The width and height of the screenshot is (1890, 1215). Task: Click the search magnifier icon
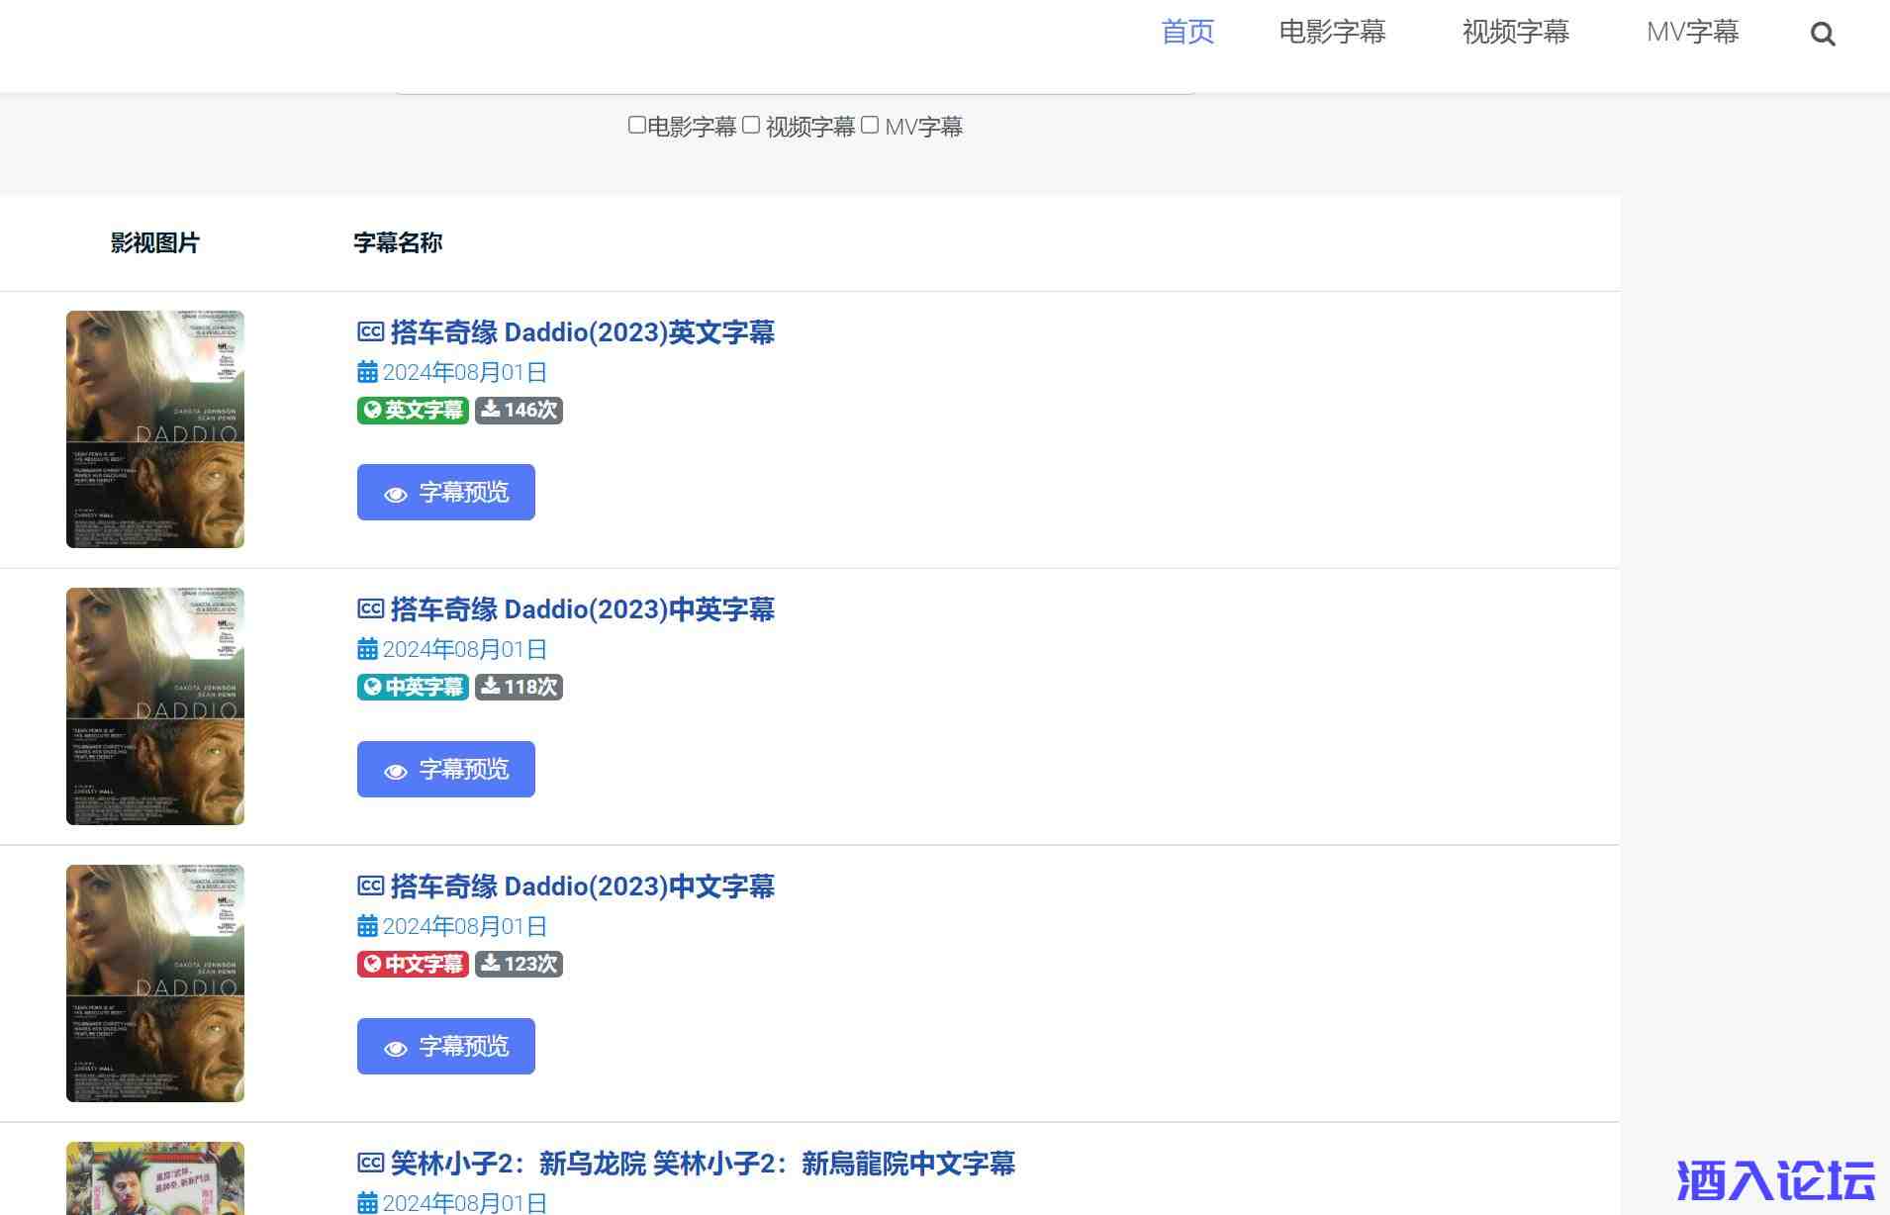pos(1822,35)
